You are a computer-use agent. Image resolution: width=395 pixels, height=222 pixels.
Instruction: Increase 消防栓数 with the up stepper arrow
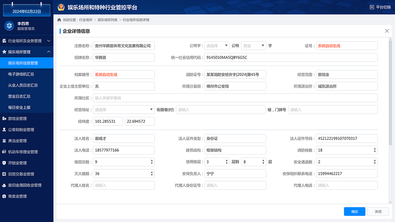pos(374,149)
